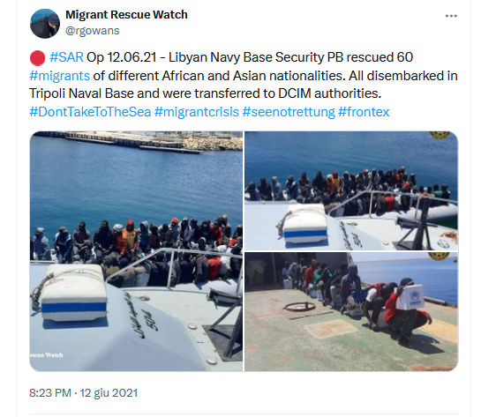Follow the #SAR hashtag

click(66, 57)
